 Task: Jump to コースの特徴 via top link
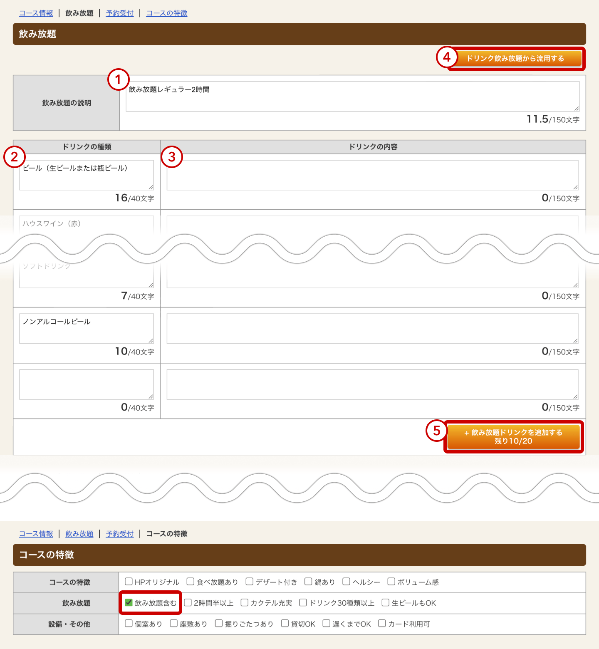click(167, 13)
